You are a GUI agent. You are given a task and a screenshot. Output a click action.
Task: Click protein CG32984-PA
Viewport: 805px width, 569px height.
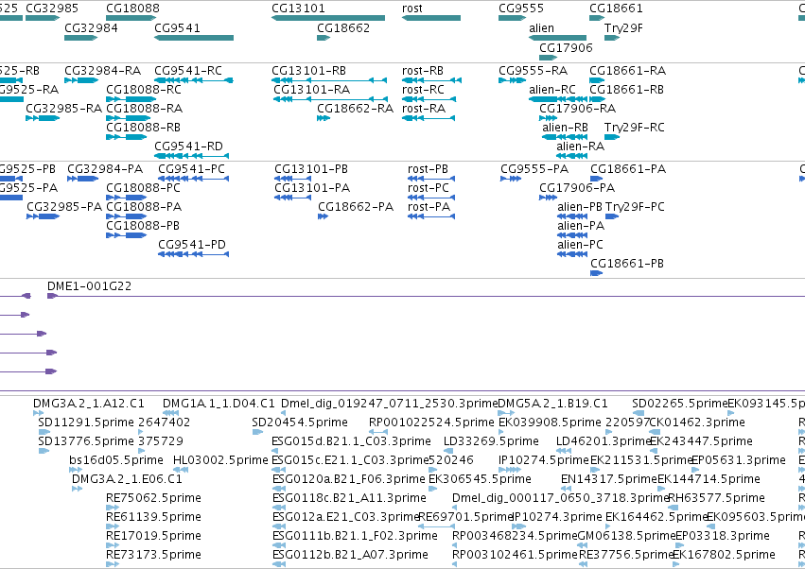(x=105, y=169)
